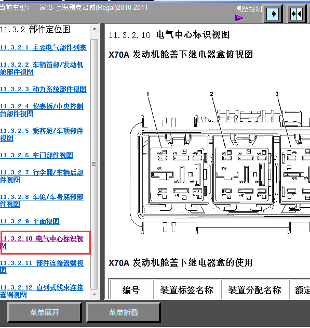310x328 pixels.
Task: Click the 当前车型 vehicle model text
Action: point(74,8)
